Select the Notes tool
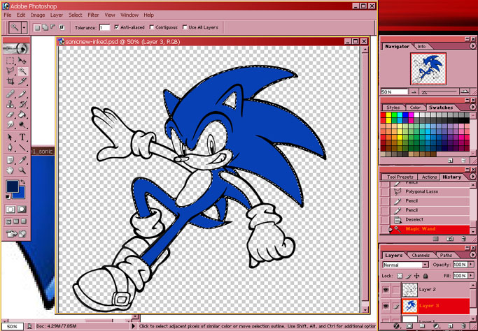Screen dimensions: 478x331 click(x=10, y=160)
